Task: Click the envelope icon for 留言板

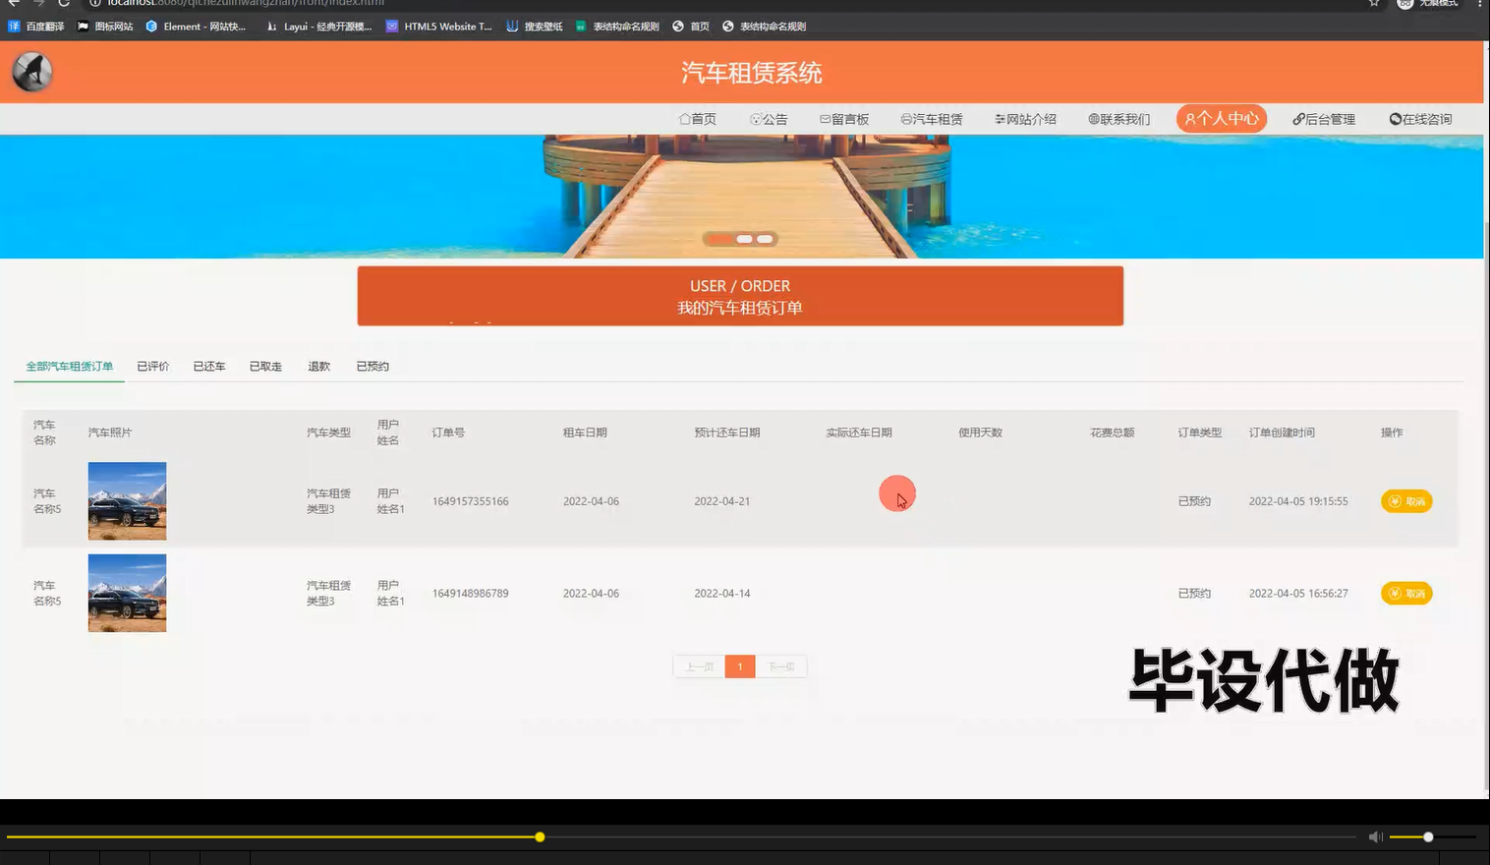Action: [826, 118]
